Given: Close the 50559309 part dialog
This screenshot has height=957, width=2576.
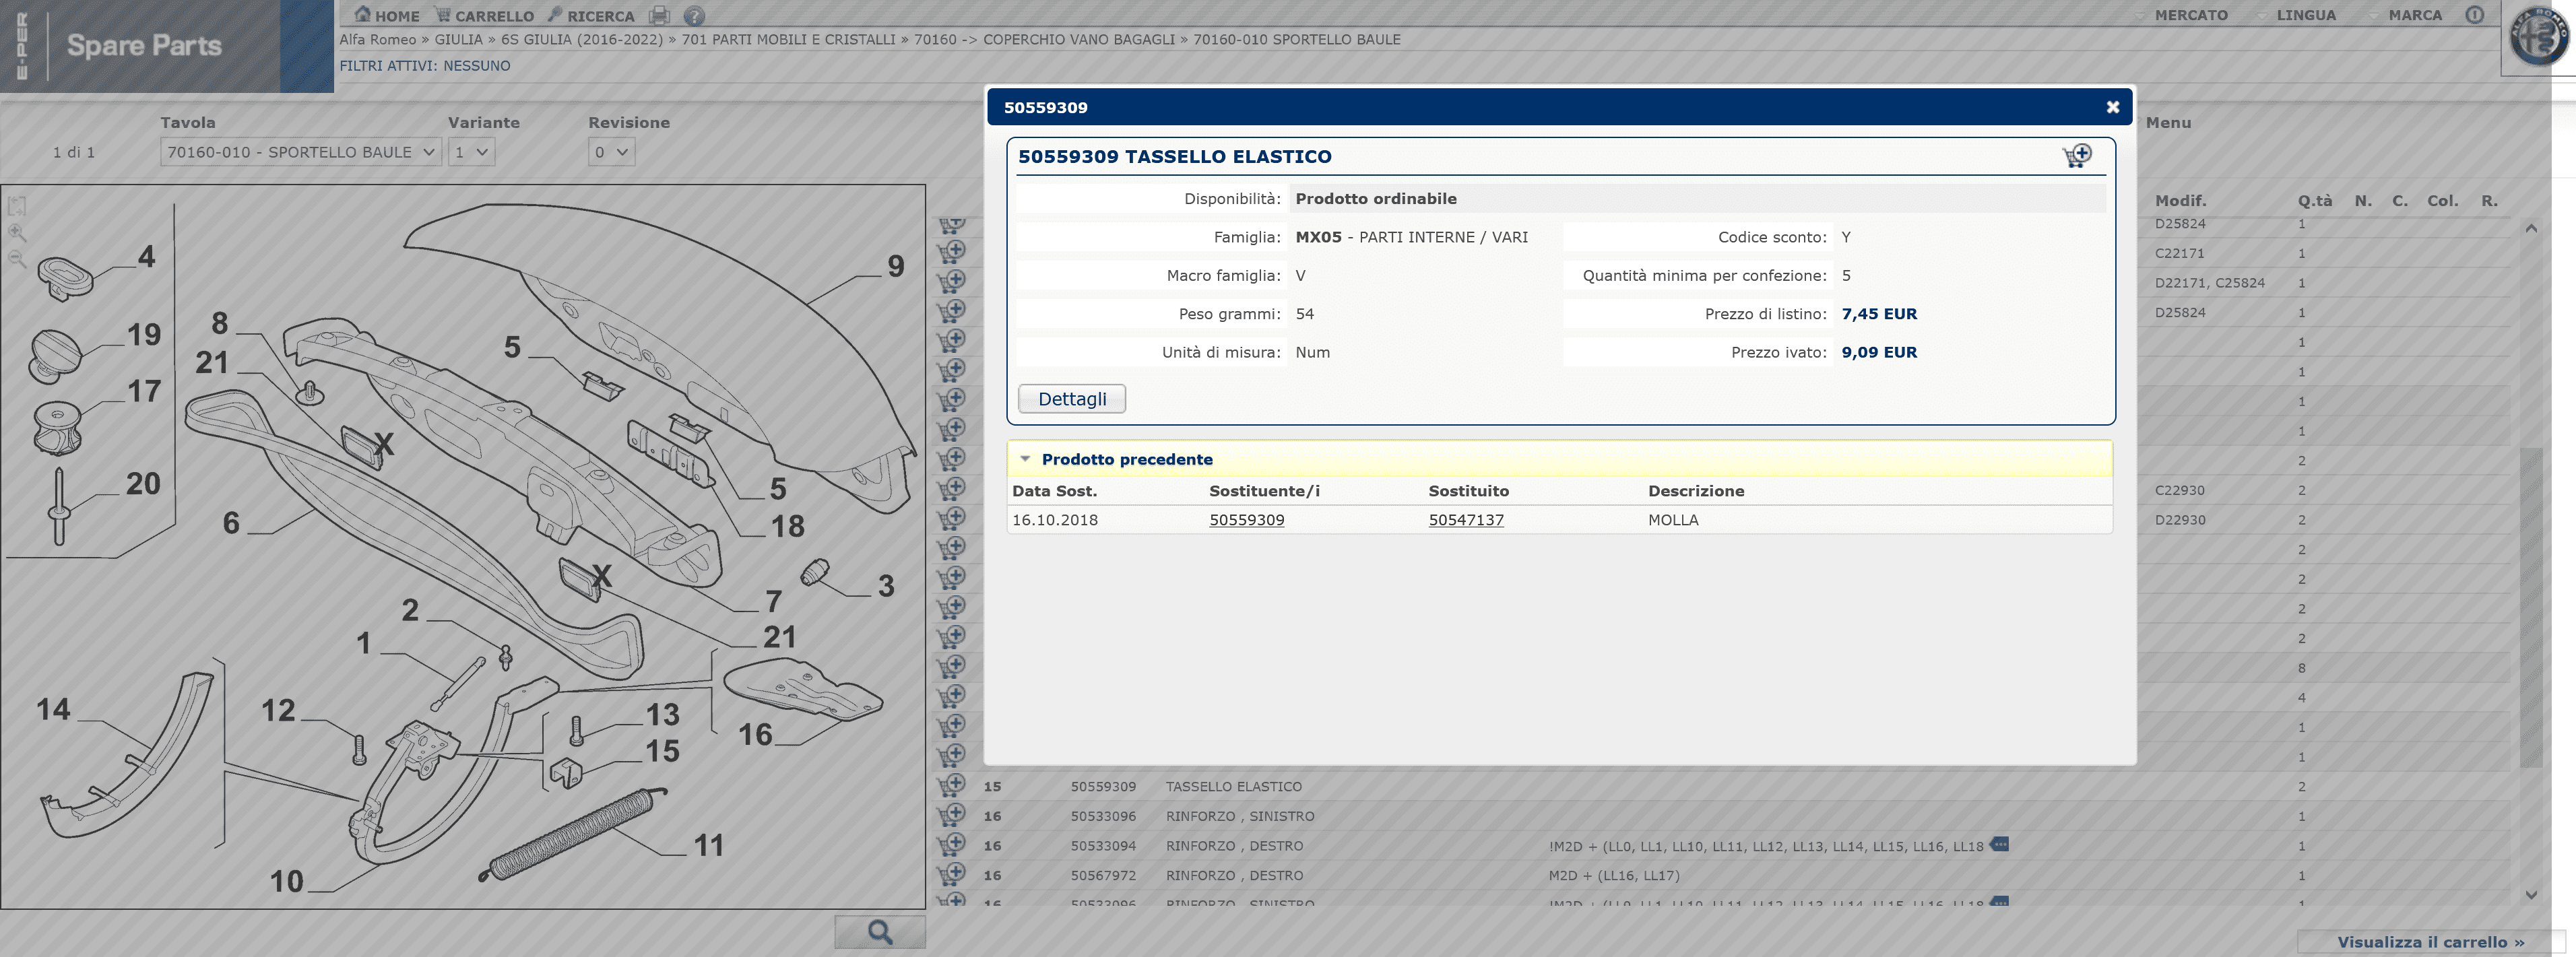Looking at the screenshot, I should [2112, 107].
